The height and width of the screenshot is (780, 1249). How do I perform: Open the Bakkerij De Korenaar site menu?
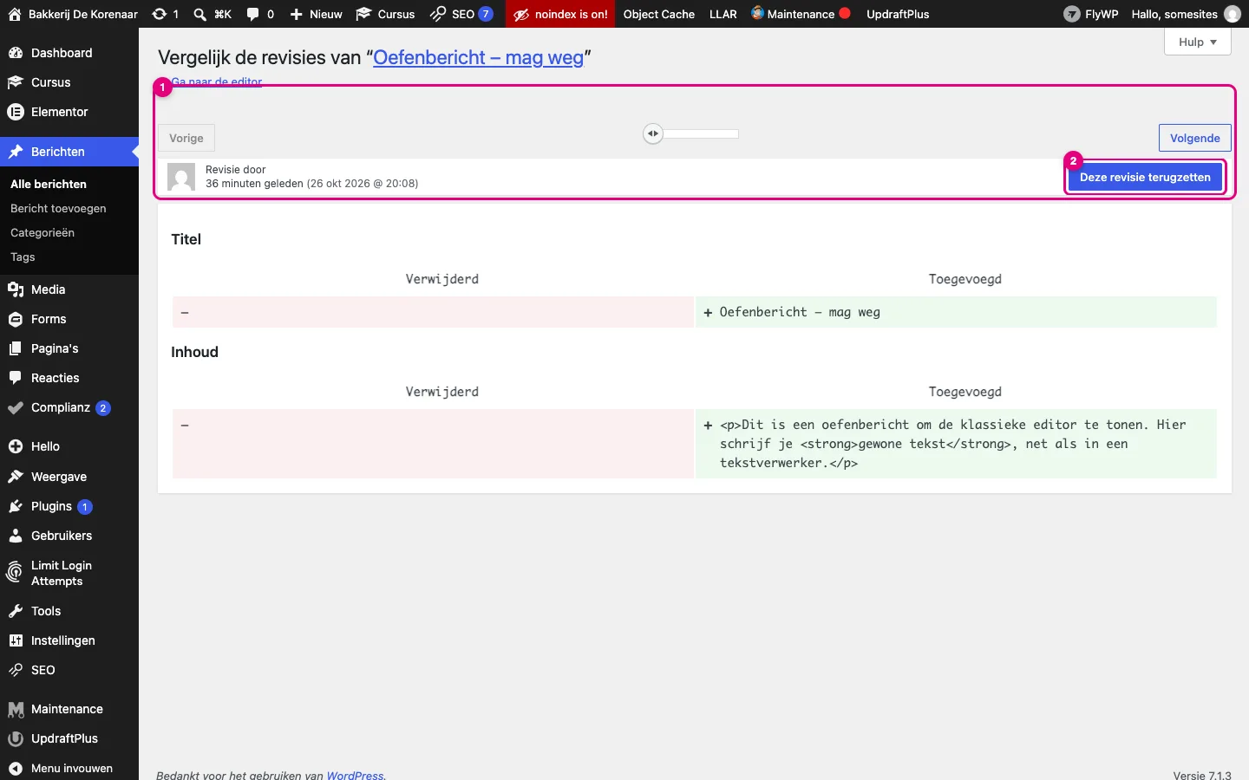74,14
